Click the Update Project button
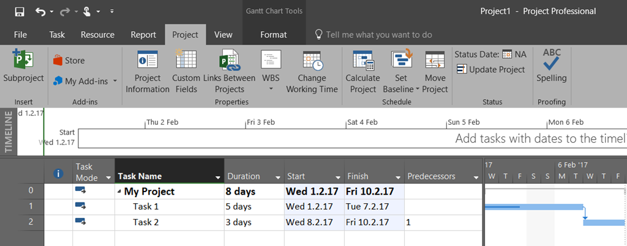 click(x=490, y=70)
